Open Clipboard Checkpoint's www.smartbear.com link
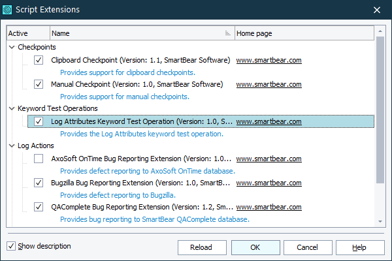This screenshot has height=261, width=392. click(269, 60)
